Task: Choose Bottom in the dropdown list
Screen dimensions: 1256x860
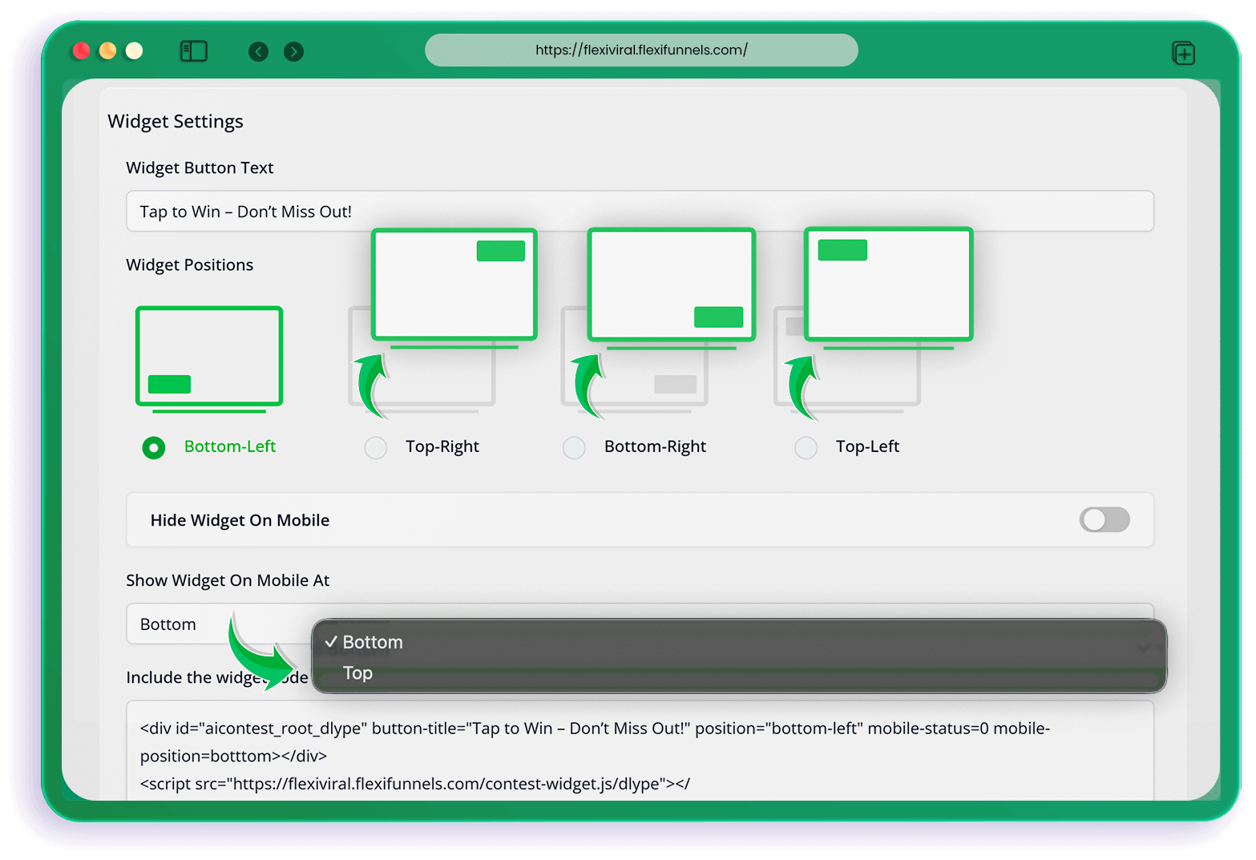Action: tap(373, 642)
